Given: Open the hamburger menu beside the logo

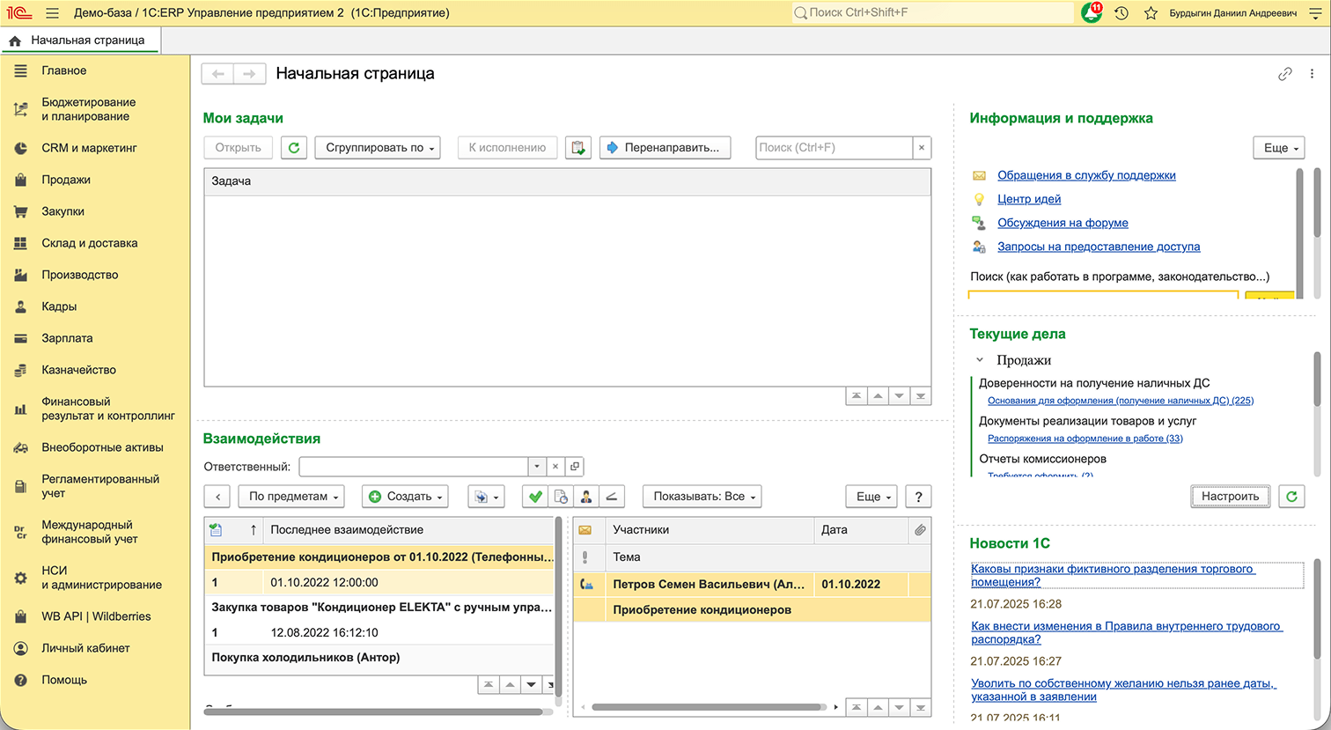Looking at the screenshot, I should point(51,13).
